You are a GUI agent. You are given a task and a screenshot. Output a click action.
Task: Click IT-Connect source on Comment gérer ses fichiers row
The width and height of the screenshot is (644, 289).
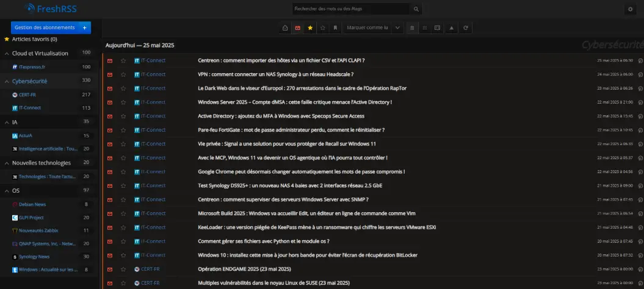(150, 241)
